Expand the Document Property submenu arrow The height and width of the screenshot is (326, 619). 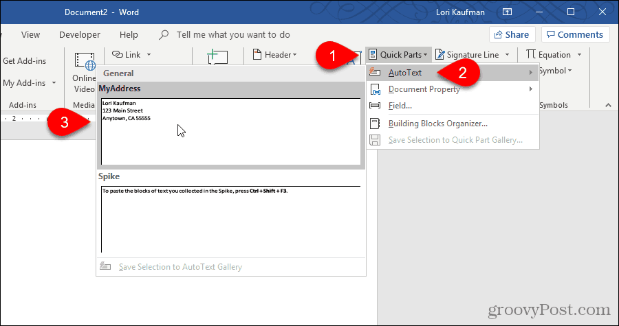(x=531, y=89)
